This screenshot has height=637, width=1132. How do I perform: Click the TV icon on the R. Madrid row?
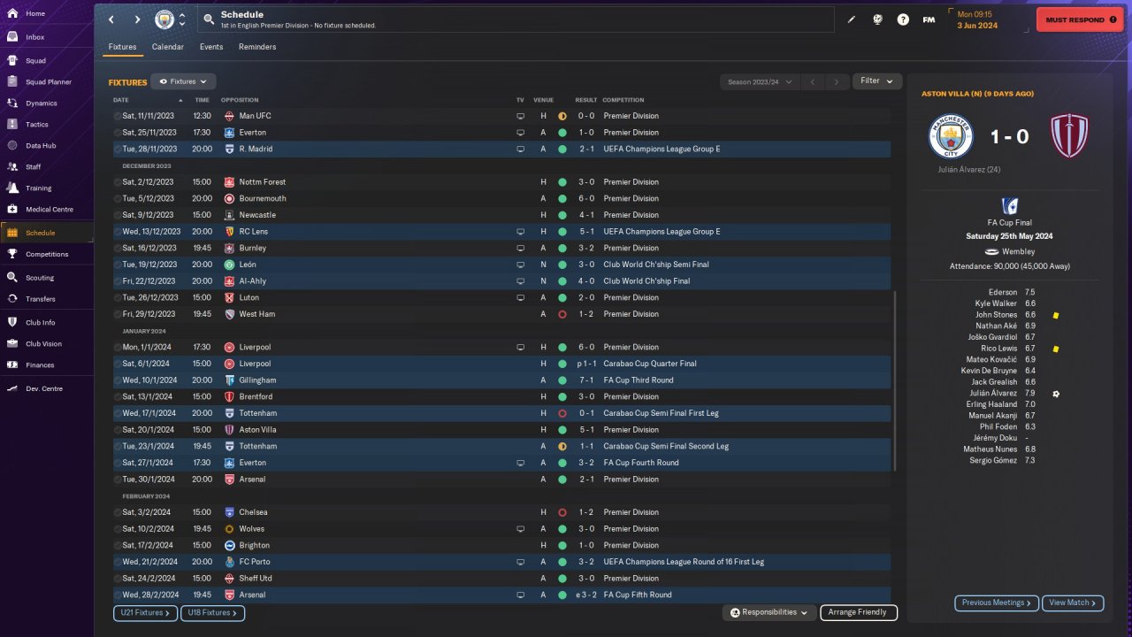[521, 150]
